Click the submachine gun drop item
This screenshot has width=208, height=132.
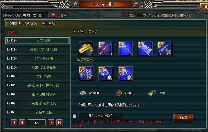[165, 49]
